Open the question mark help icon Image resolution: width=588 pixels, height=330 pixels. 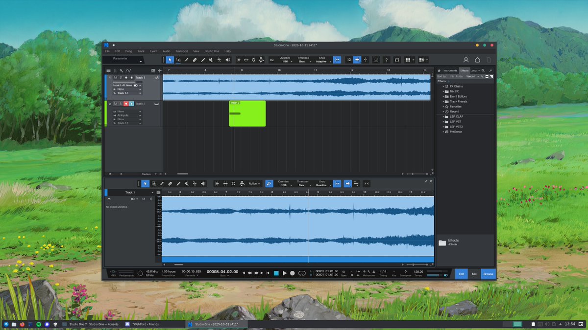click(386, 60)
